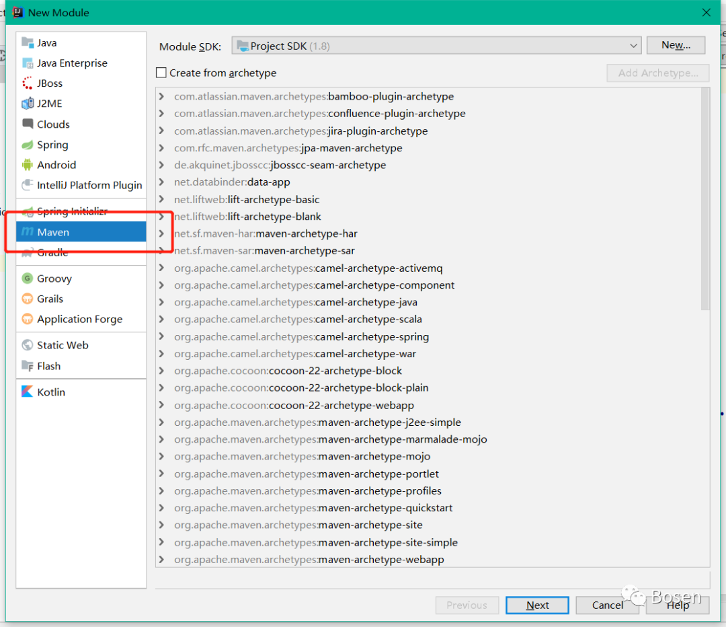Image resolution: width=726 pixels, height=627 pixels.
Task: Select camel-archetype-war row
Action: [428, 354]
